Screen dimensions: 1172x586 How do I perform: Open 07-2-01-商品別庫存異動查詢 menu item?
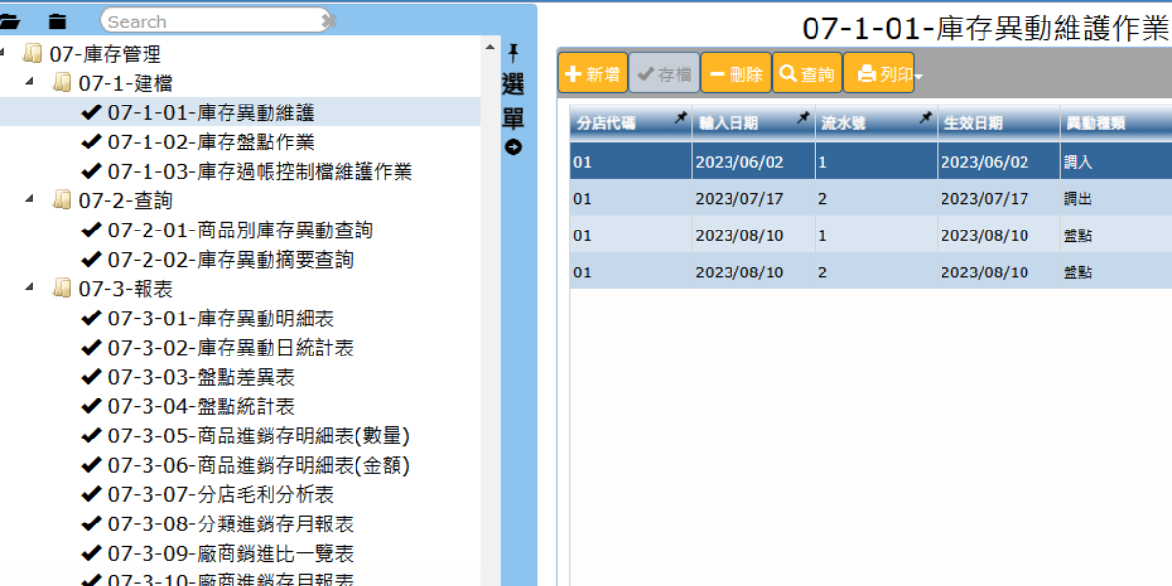pyautogui.click(x=239, y=230)
